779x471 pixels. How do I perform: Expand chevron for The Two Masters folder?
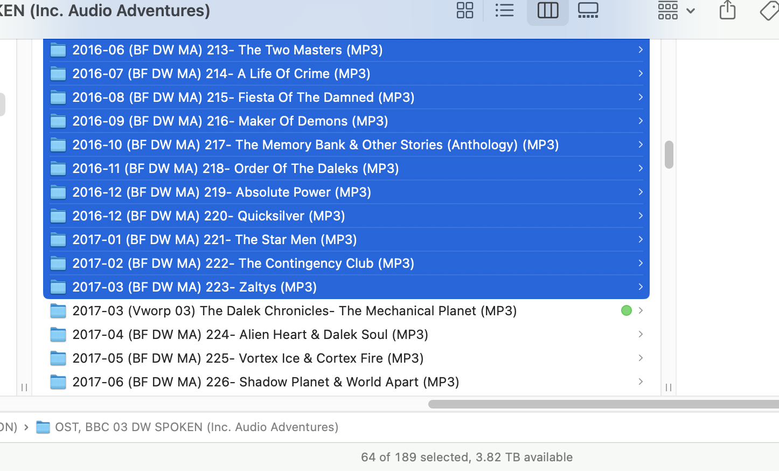pyautogui.click(x=641, y=50)
